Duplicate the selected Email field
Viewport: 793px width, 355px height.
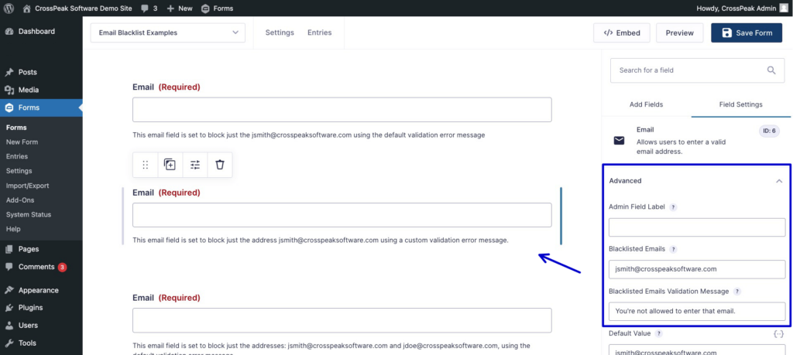coord(170,165)
